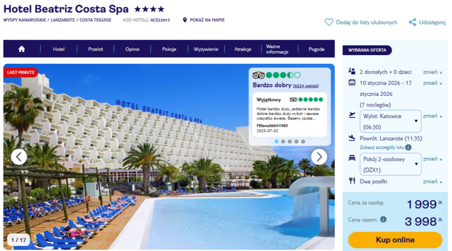452x251 pixels.
Task: Click the home icon in navigation bar
Action: (x=21, y=49)
